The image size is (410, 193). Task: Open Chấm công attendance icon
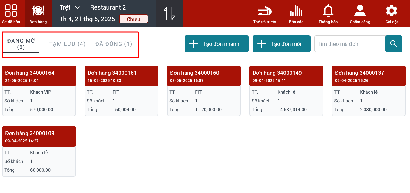point(360,13)
